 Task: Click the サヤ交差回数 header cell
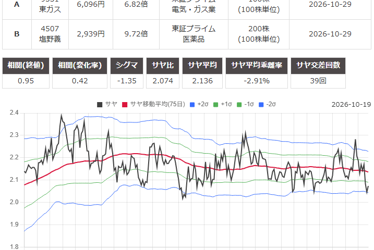pyautogui.click(x=318, y=66)
